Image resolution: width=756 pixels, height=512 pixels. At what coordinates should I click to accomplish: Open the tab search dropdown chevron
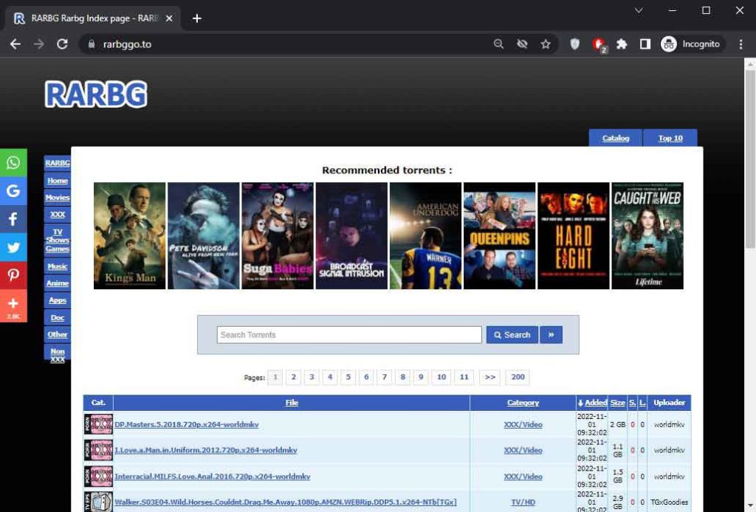click(x=639, y=10)
